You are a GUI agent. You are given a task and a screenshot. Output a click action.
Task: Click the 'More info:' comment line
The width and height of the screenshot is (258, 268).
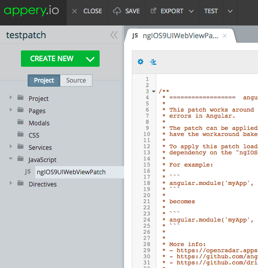[187, 244]
